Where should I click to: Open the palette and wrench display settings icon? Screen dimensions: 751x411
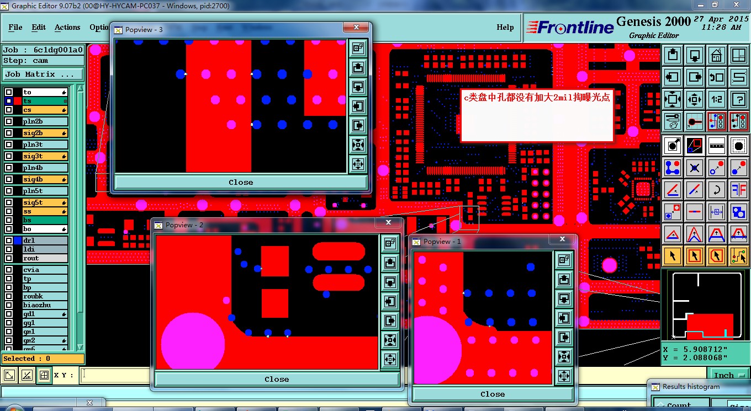[x=673, y=121]
